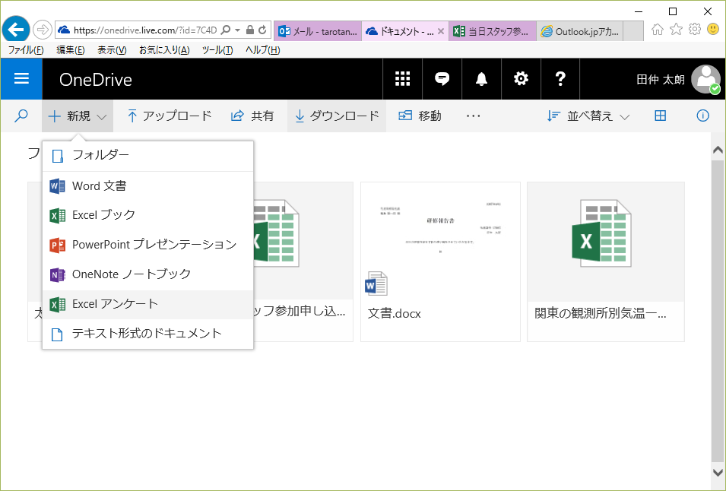
Task: Open the お気に入り(A) menu
Action: 164,50
